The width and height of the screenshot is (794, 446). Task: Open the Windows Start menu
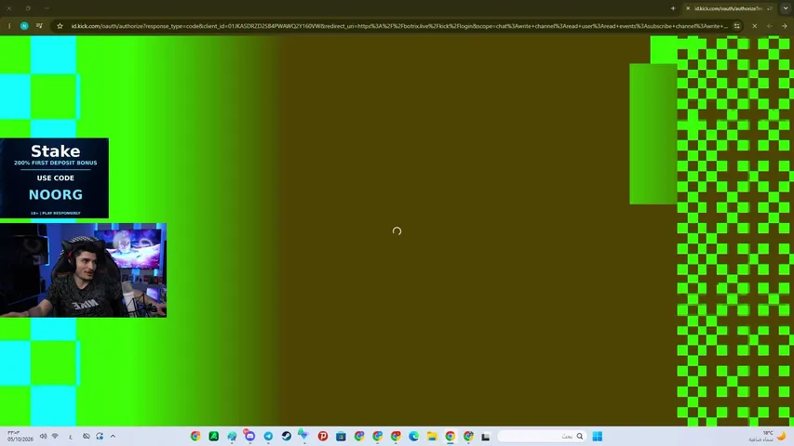click(598, 436)
